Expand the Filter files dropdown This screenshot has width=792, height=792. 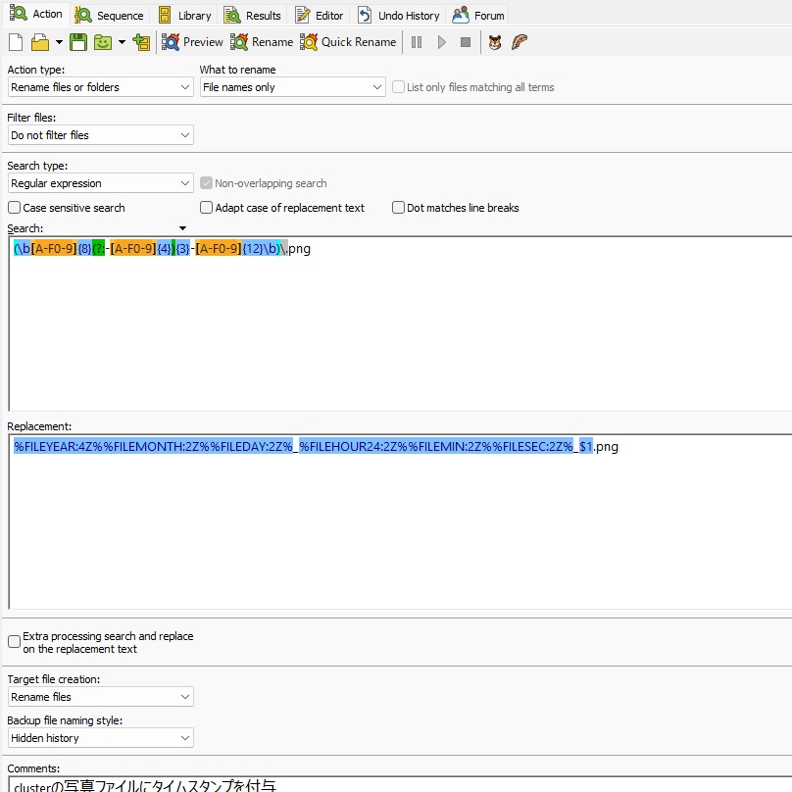[x=101, y=135]
